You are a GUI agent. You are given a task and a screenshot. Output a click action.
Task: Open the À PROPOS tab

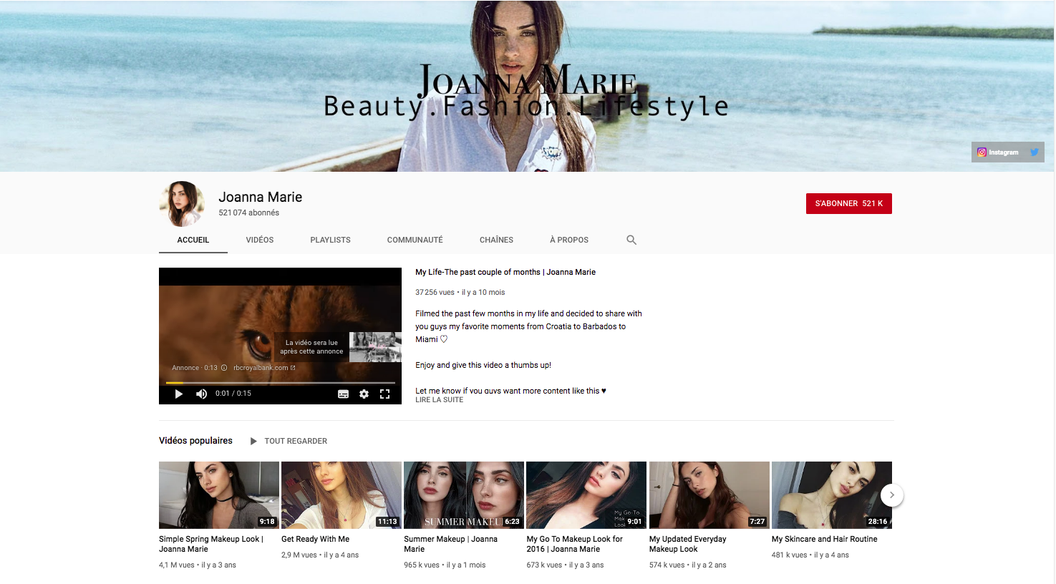[x=569, y=240]
